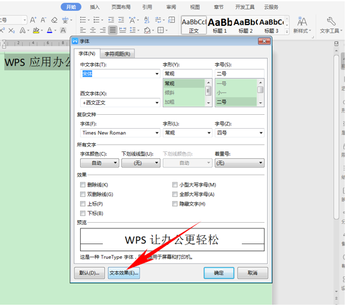Switch to 字符间距(R) tab
The height and width of the screenshot is (306, 346).
117,54
